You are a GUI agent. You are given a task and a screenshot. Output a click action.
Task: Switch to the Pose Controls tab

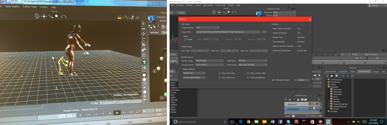point(331,71)
